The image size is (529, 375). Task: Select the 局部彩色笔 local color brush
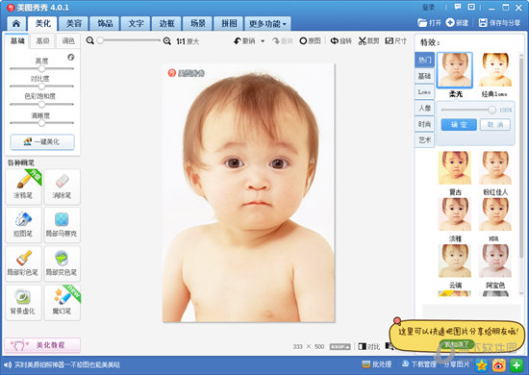click(x=23, y=263)
